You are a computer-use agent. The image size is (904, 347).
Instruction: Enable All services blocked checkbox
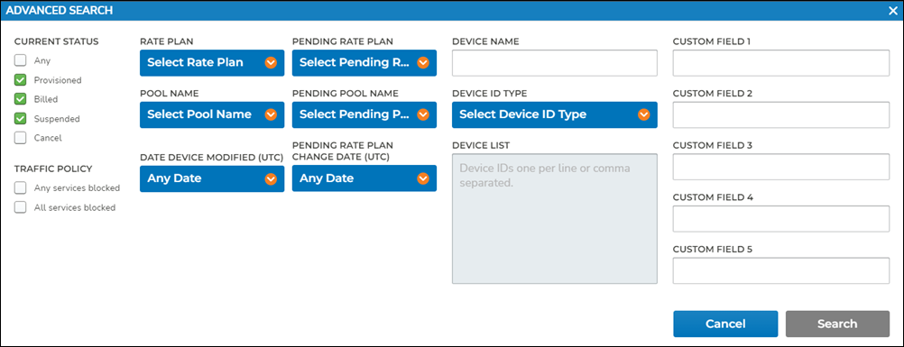pyautogui.click(x=21, y=207)
